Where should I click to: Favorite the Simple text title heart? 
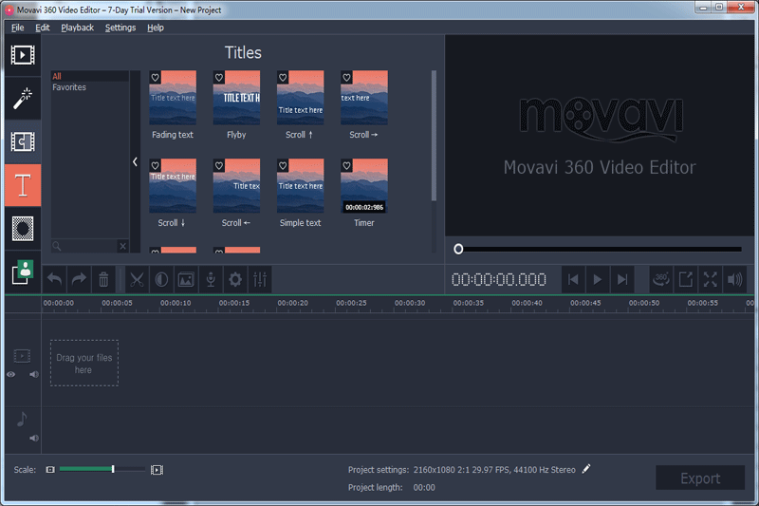[283, 165]
